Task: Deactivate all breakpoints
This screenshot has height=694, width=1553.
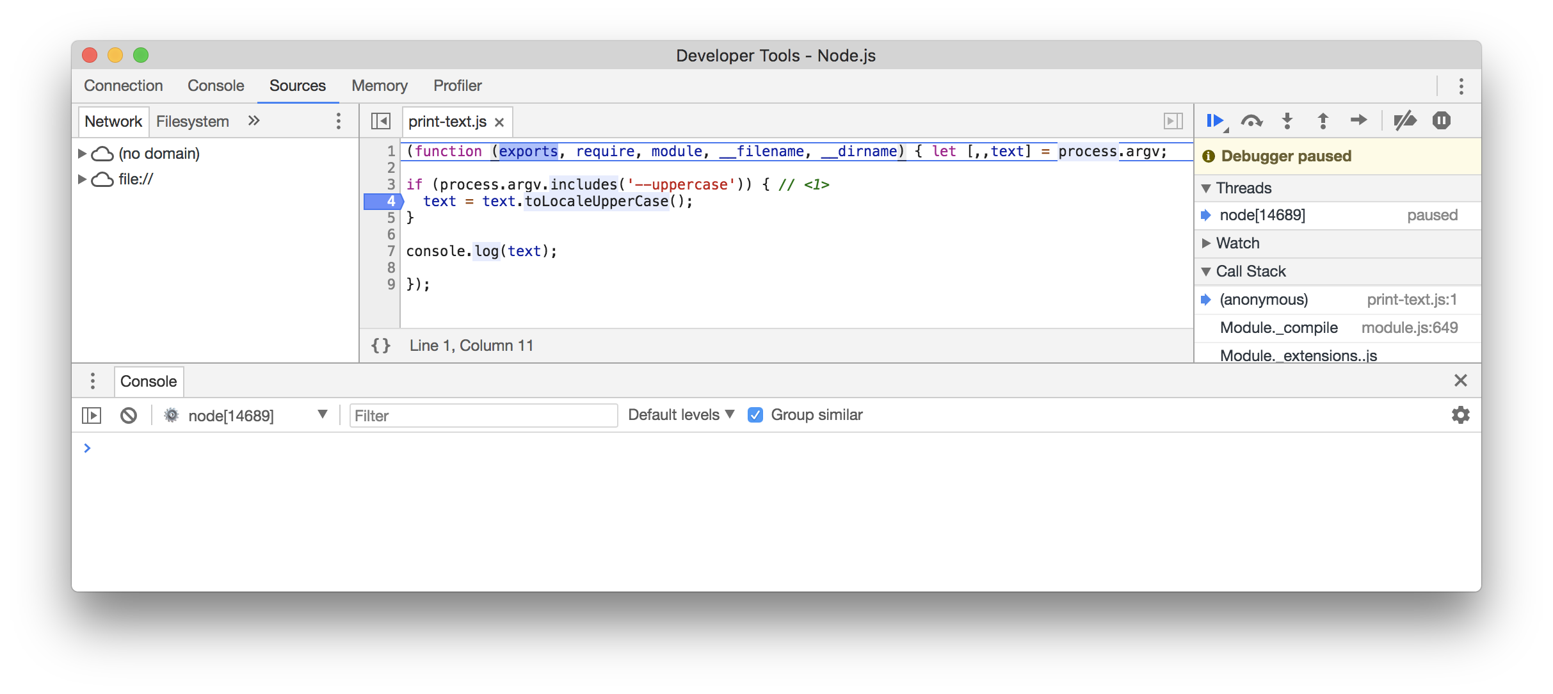Action: [1405, 120]
